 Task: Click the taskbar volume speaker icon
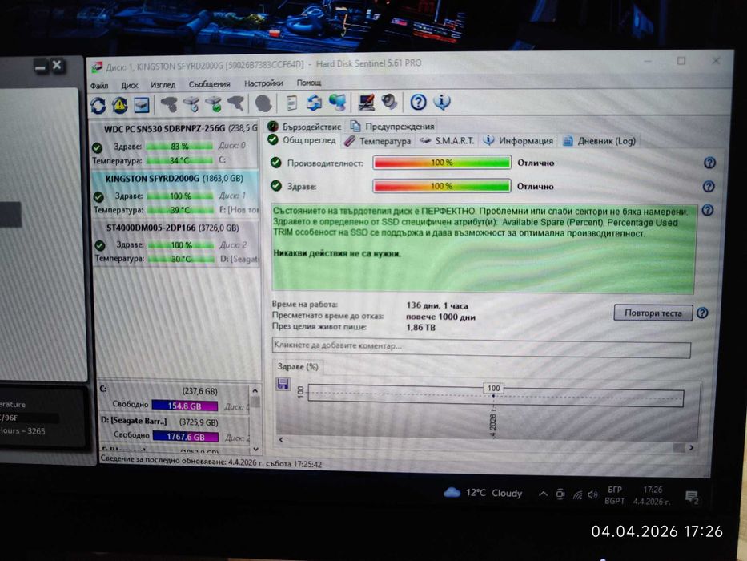592,495
